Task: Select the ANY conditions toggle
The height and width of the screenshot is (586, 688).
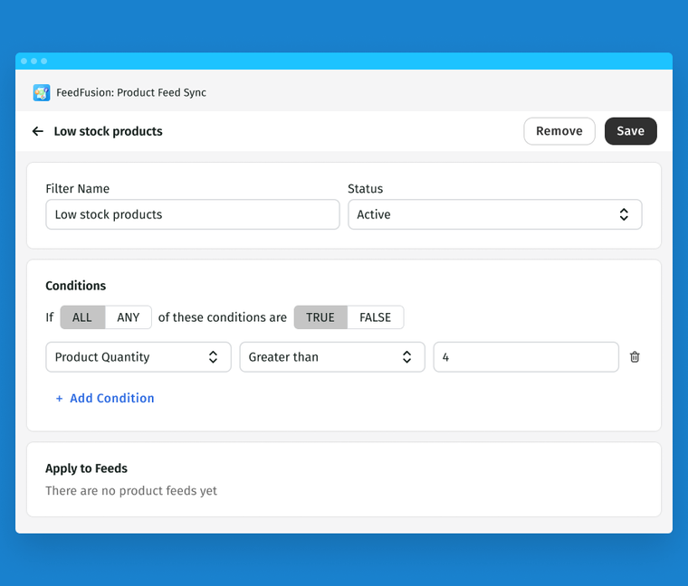Action: [x=129, y=317]
